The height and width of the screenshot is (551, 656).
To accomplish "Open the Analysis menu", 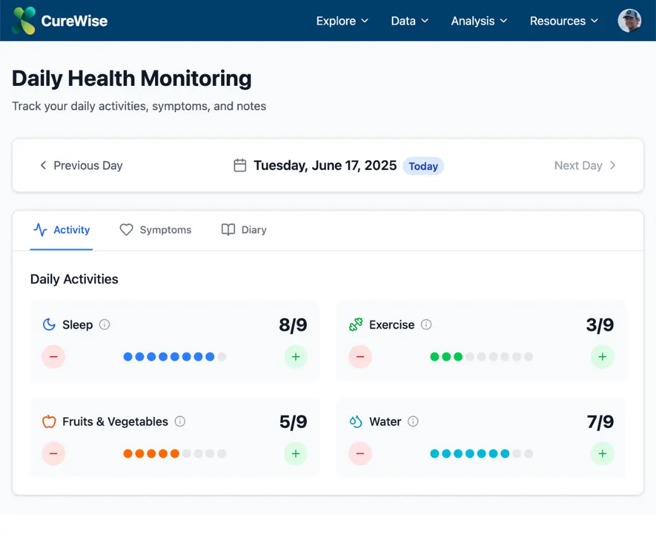I will (x=479, y=21).
